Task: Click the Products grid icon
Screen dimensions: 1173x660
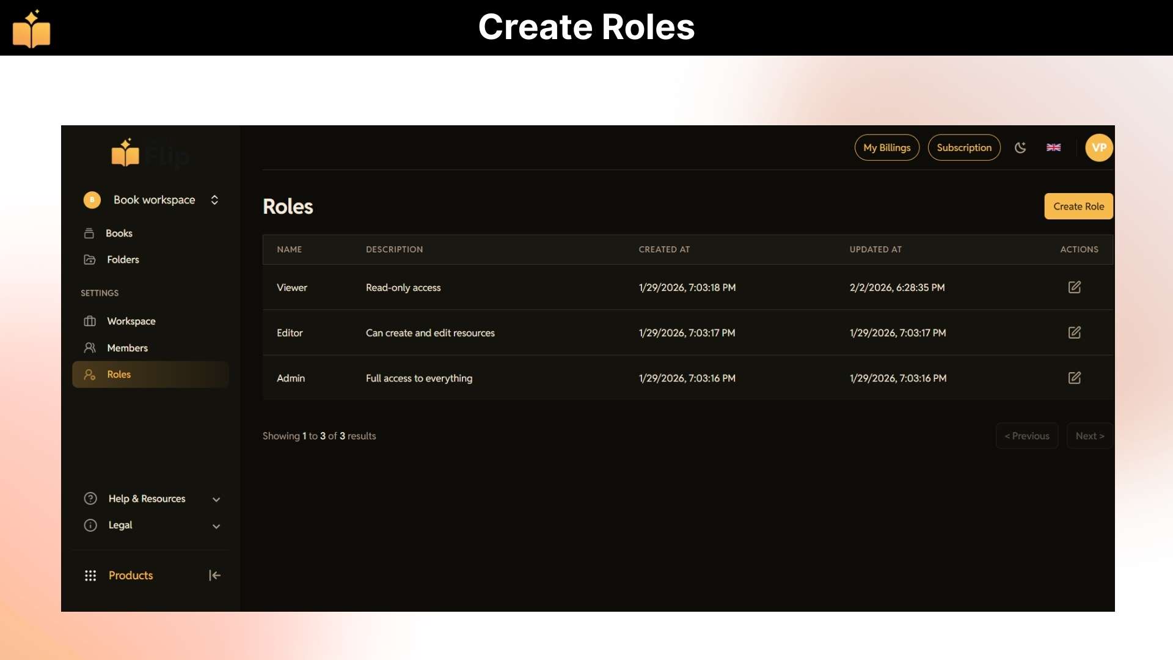Action: pyautogui.click(x=90, y=576)
